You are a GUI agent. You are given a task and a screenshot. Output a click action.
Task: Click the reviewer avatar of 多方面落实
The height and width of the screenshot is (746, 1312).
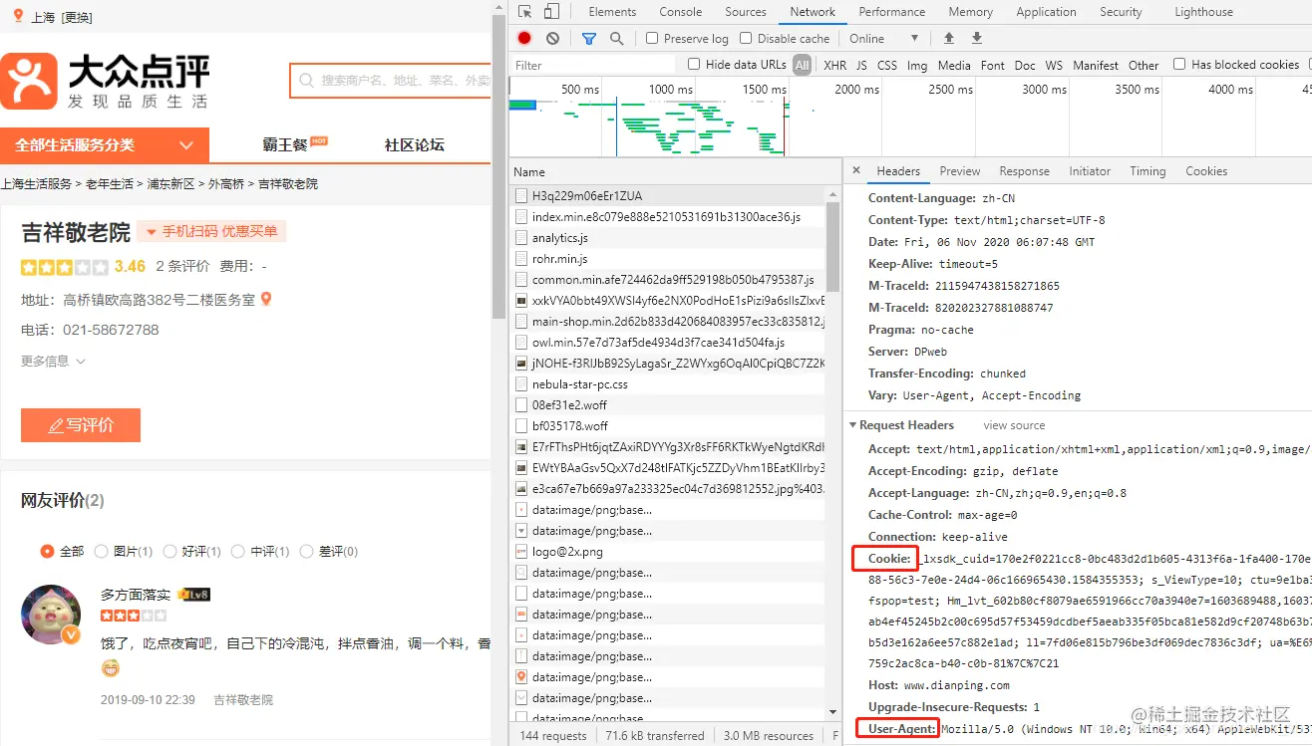[51, 615]
